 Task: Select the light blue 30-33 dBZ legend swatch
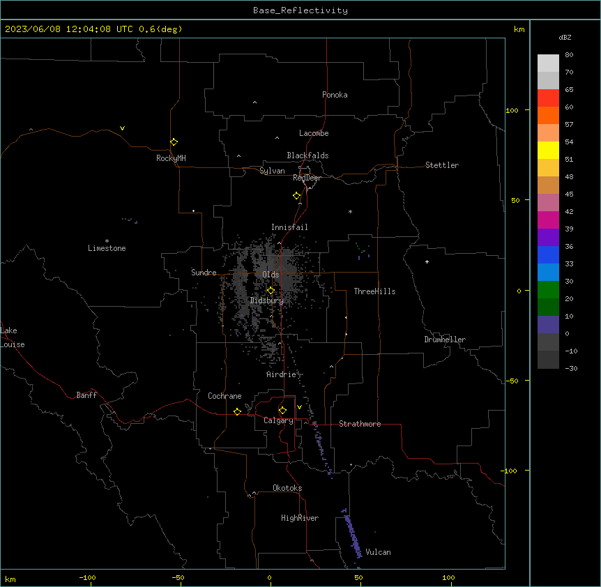click(x=548, y=273)
